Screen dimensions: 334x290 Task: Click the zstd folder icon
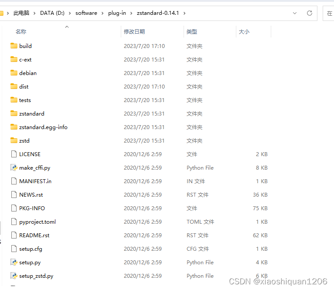14,140
